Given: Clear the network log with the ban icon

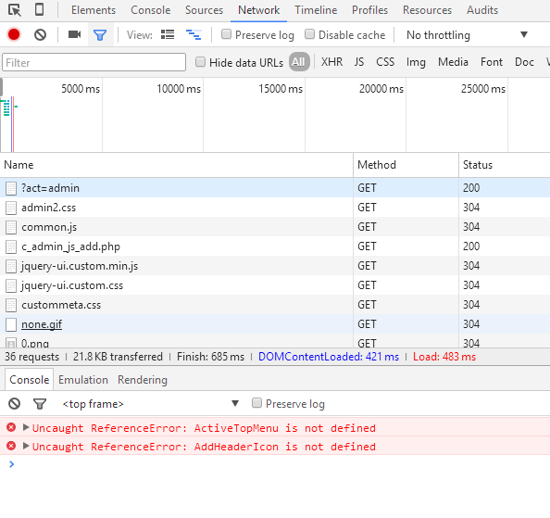Looking at the screenshot, I should 40,34.
